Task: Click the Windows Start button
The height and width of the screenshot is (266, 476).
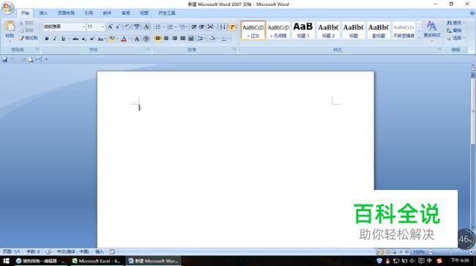Action: click(6, 261)
